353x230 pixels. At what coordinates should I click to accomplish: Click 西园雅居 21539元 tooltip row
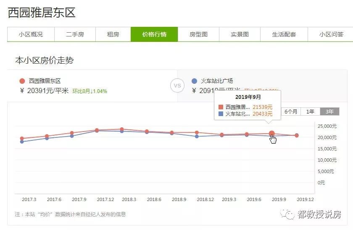pos(245,107)
